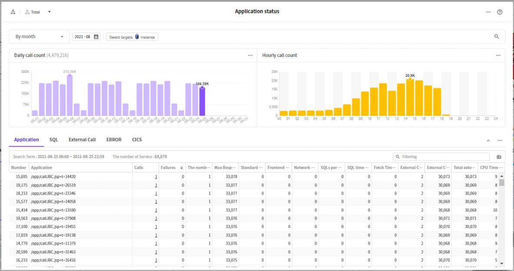Open the table section ellipsis options
This screenshot has height=271, width=514.
500,141
